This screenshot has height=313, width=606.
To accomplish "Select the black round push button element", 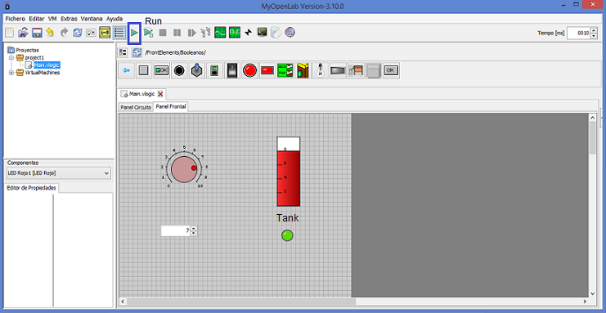I will [x=178, y=71].
